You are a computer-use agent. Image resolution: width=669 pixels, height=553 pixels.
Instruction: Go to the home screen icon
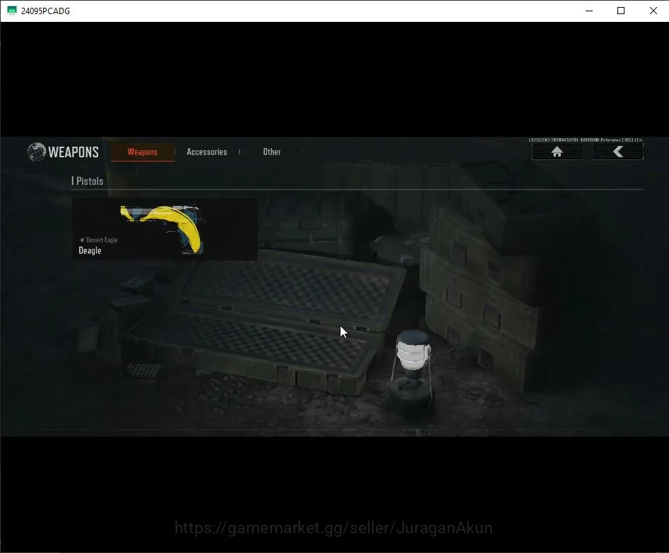pyautogui.click(x=557, y=152)
